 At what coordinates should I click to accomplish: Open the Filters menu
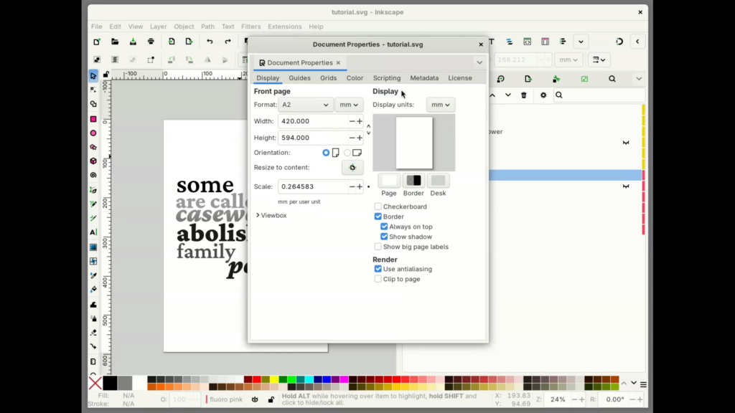tap(251, 27)
